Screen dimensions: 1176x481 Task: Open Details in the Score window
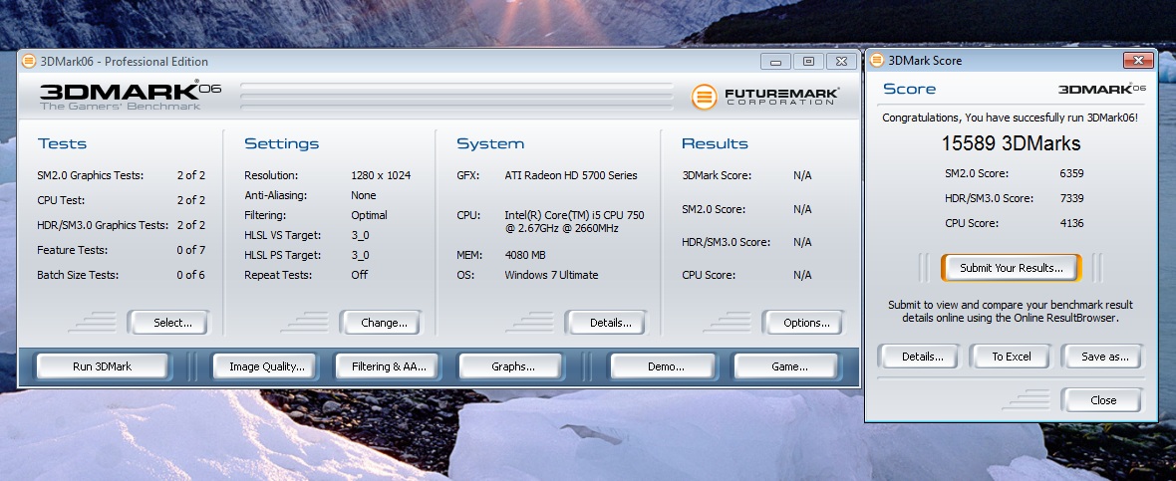click(920, 357)
